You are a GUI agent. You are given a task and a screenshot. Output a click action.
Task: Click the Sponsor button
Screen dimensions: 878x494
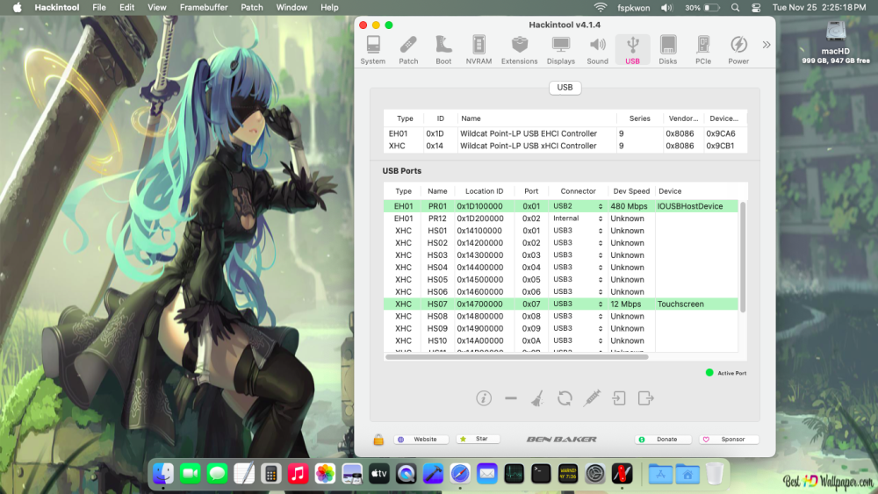pos(729,440)
